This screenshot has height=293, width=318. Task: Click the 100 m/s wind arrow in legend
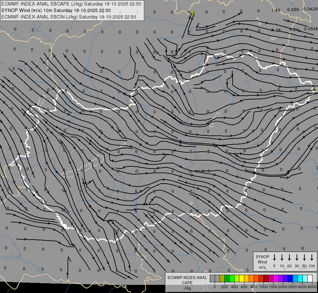point(312,258)
